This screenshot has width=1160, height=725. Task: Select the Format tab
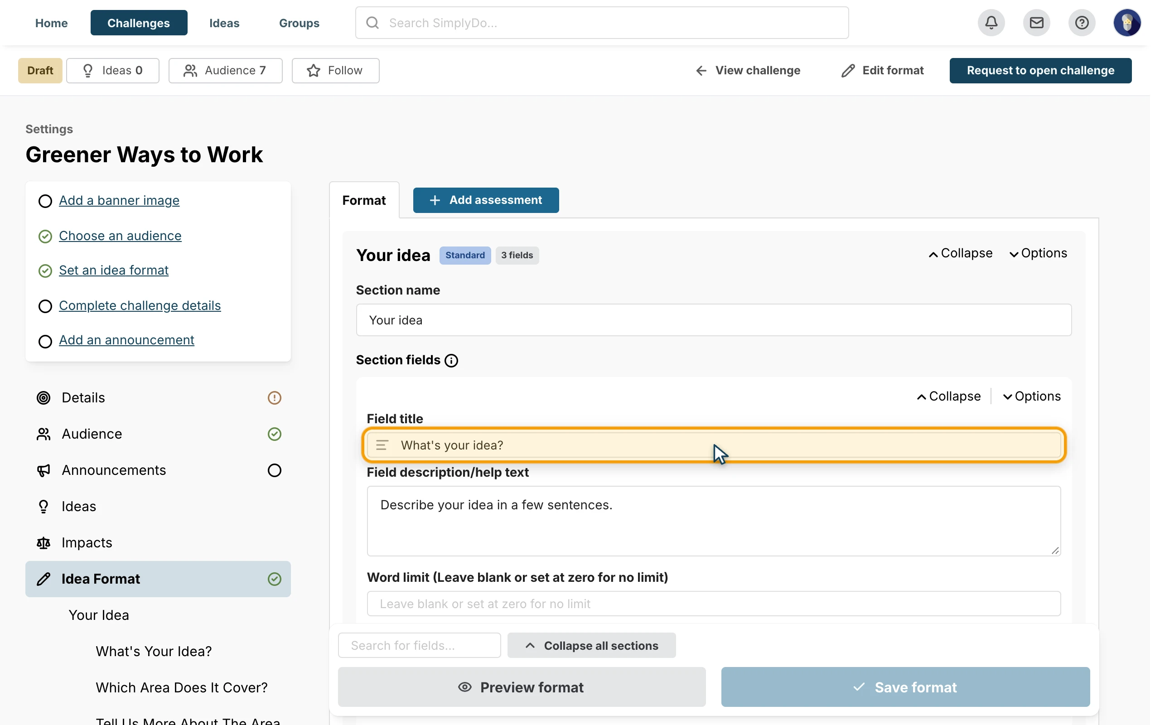(364, 200)
